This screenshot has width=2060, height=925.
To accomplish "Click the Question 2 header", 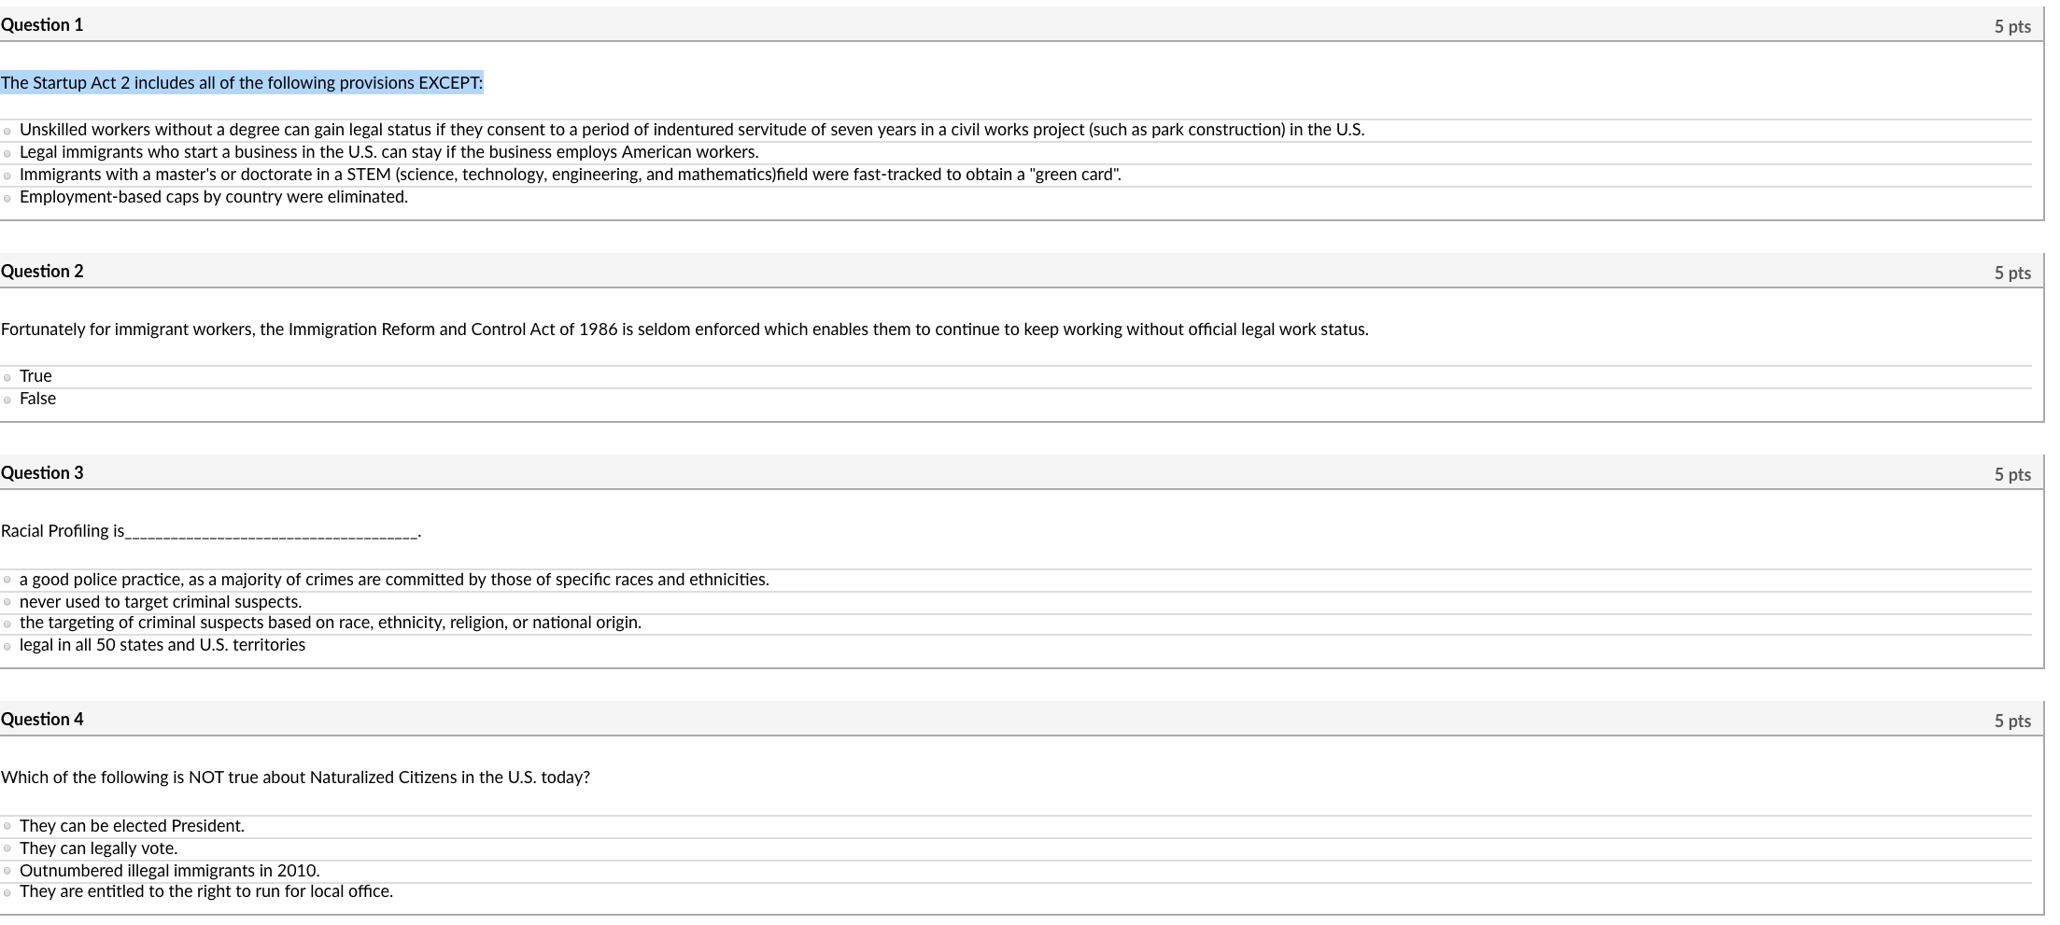I will (43, 271).
